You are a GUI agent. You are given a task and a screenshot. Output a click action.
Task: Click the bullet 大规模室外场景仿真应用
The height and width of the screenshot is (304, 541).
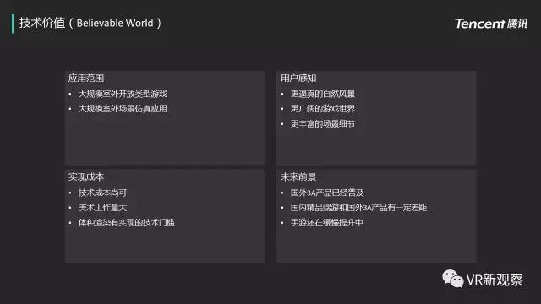123,109
